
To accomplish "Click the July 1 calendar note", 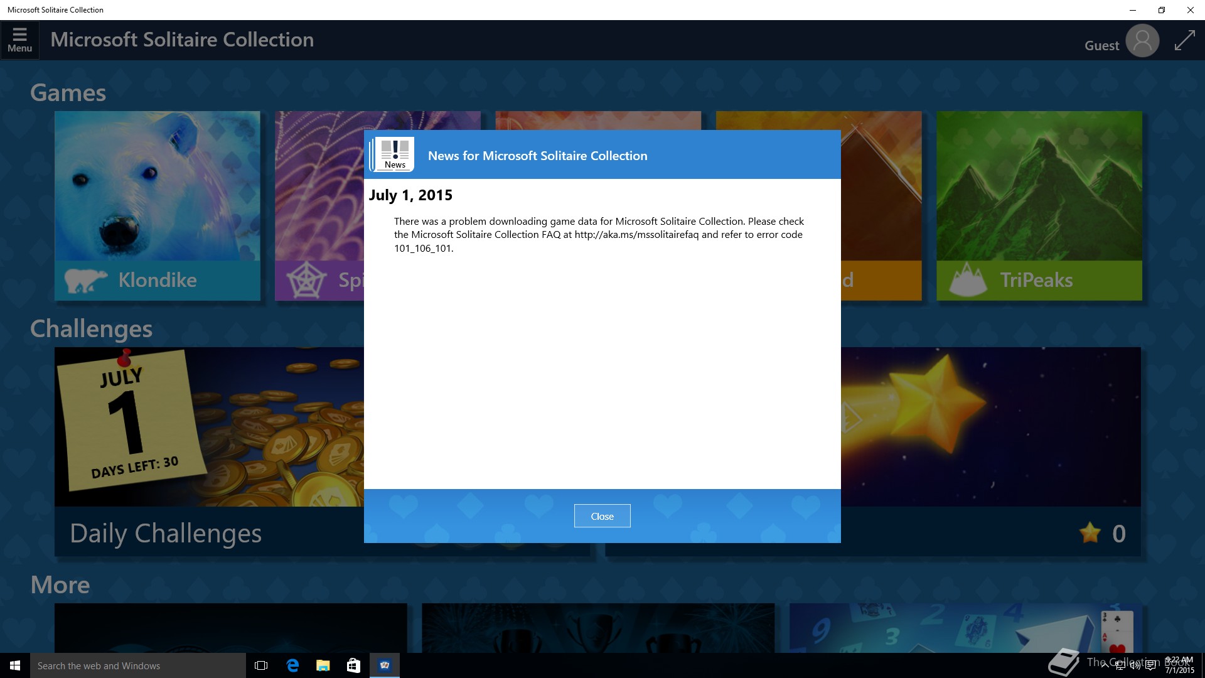I will pos(131,421).
